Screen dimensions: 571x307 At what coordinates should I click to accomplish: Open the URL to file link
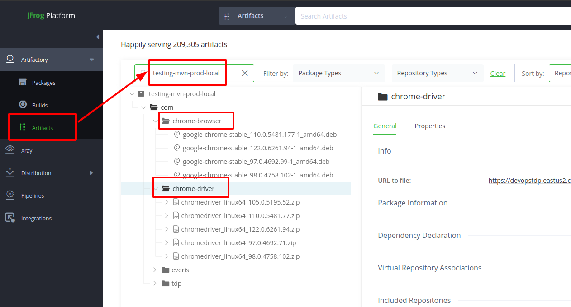530,180
